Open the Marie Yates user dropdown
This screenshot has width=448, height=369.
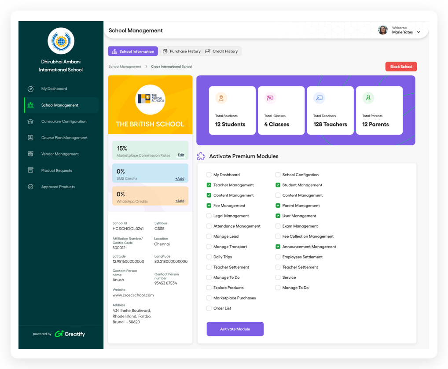(x=418, y=32)
